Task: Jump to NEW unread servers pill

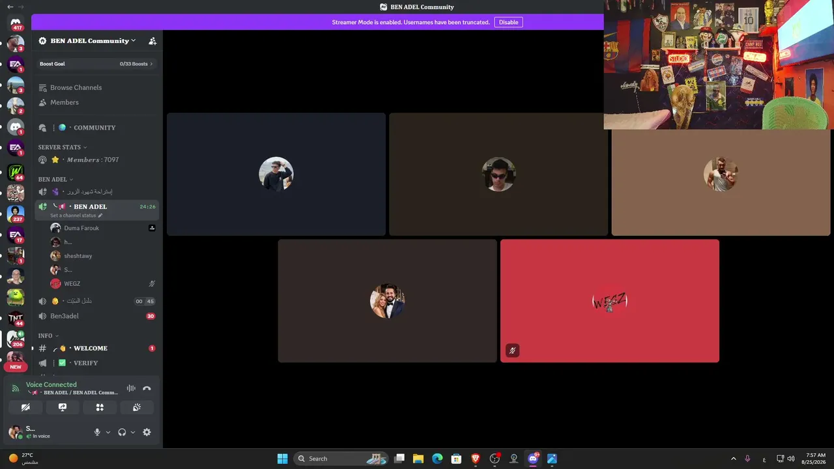Action: pos(16,367)
